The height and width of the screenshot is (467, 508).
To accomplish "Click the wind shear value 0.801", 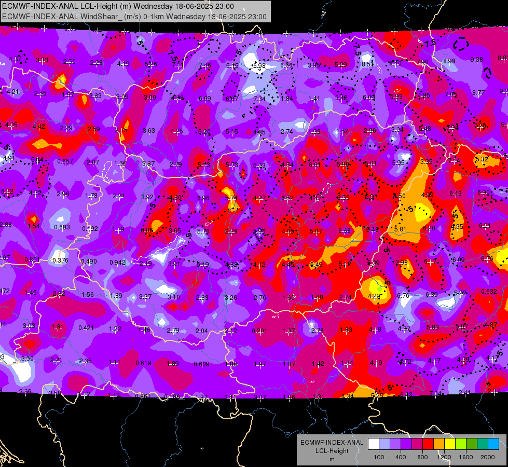I will pyautogui.click(x=32, y=259).
